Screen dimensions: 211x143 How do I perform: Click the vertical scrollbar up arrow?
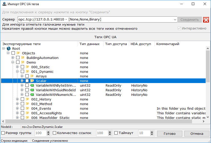[208, 48]
